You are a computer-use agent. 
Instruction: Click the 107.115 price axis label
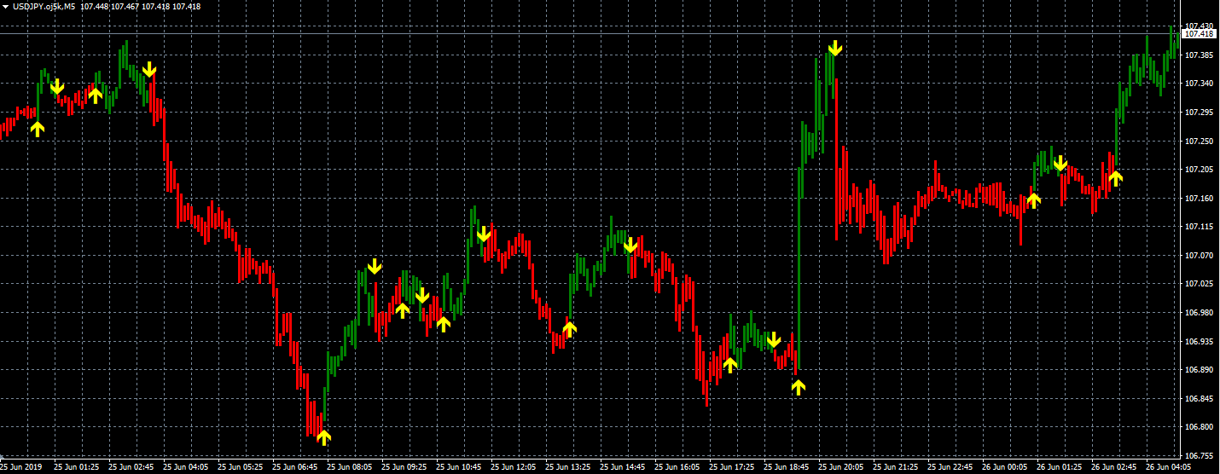click(x=1200, y=227)
